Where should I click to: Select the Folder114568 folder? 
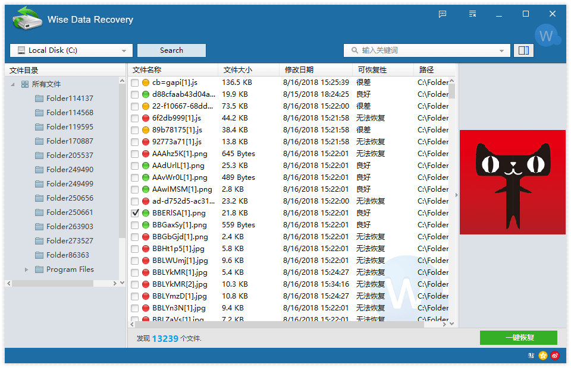coord(64,113)
